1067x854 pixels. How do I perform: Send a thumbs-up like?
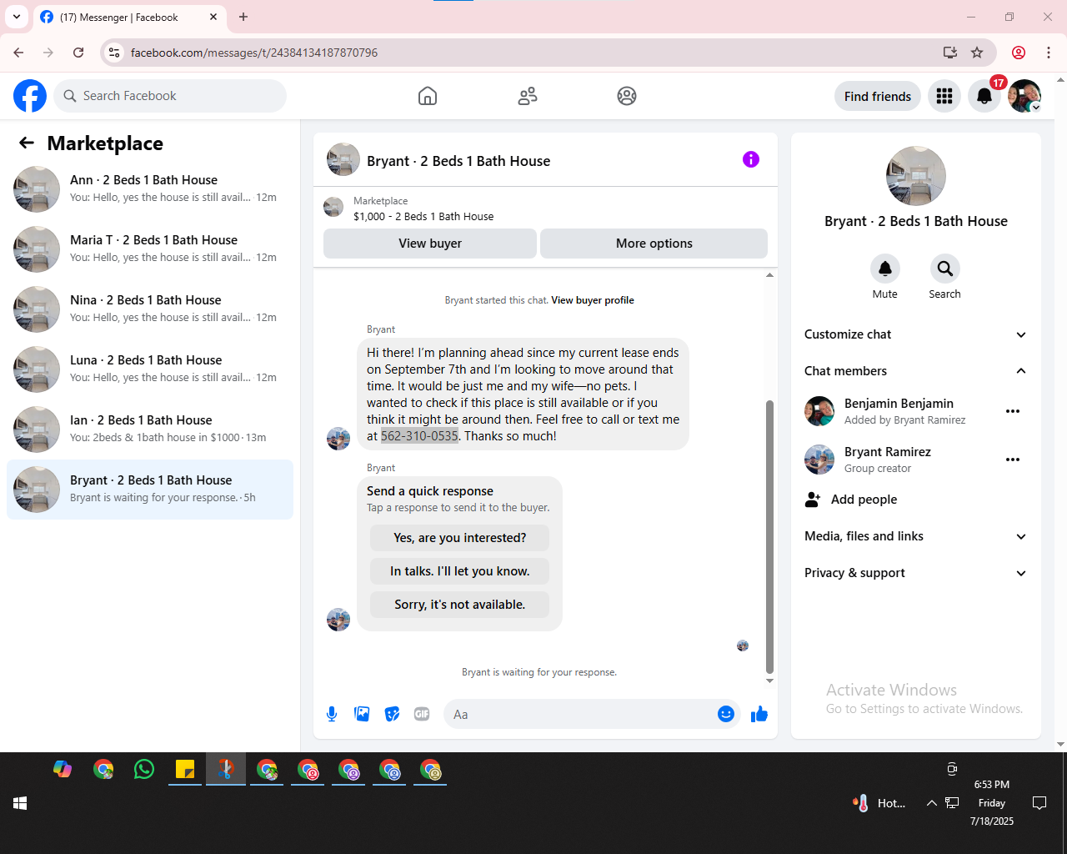pos(759,714)
